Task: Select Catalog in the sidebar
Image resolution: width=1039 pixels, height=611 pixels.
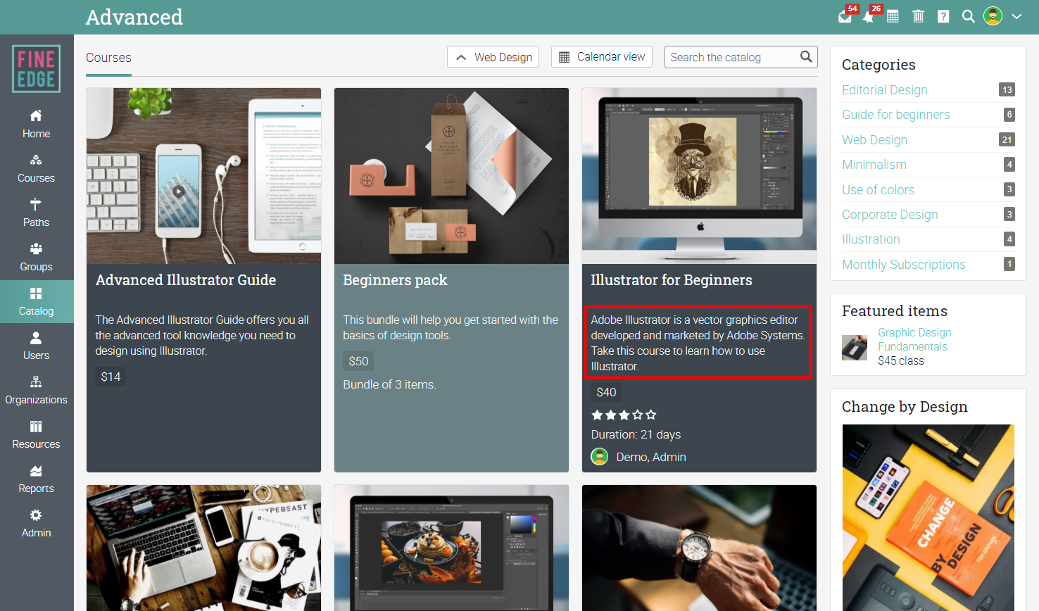Action: (x=36, y=301)
